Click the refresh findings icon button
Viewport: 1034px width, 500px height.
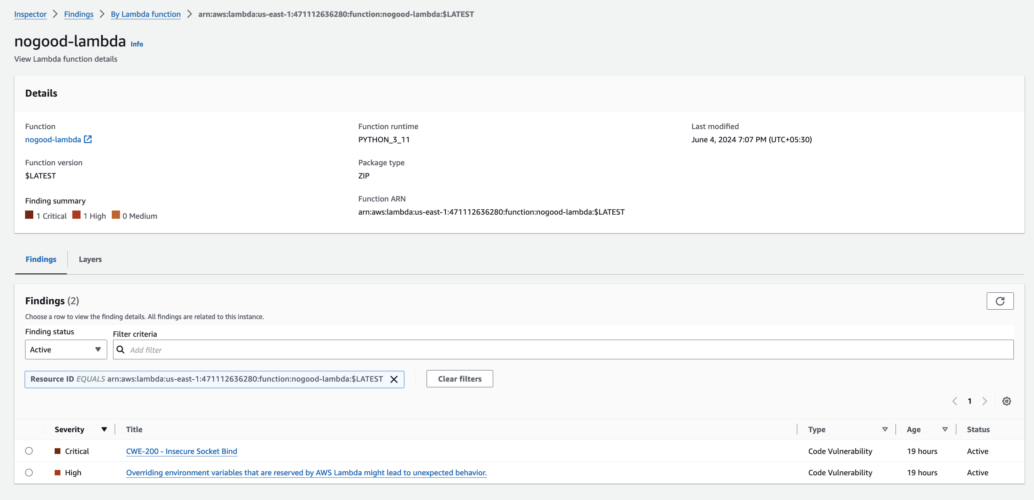pos(999,301)
